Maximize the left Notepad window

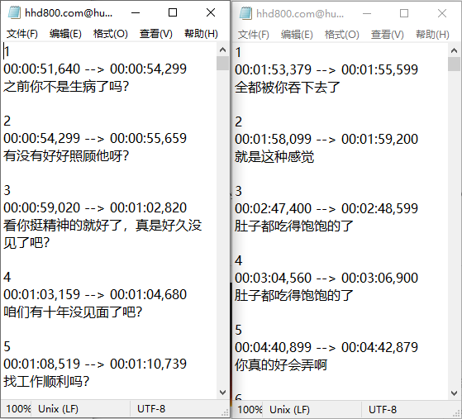[x=173, y=12]
